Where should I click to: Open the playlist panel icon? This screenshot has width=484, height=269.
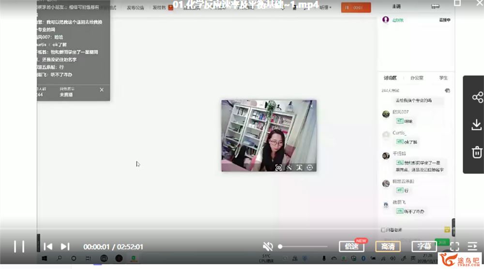click(x=472, y=246)
